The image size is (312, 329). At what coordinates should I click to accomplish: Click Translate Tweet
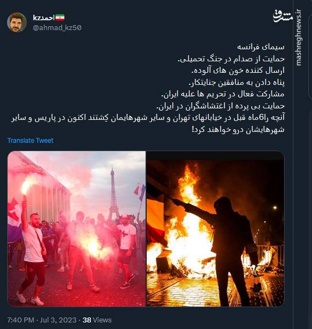pyautogui.click(x=31, y=140)
